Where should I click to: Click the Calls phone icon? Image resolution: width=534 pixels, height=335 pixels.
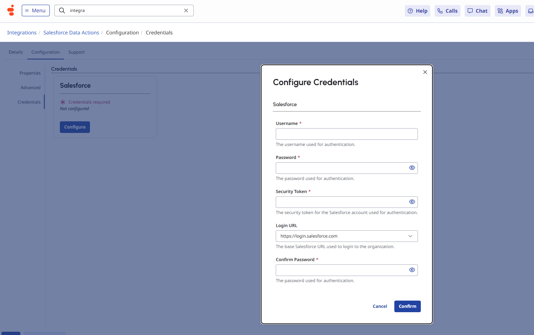tap(440, 11)
